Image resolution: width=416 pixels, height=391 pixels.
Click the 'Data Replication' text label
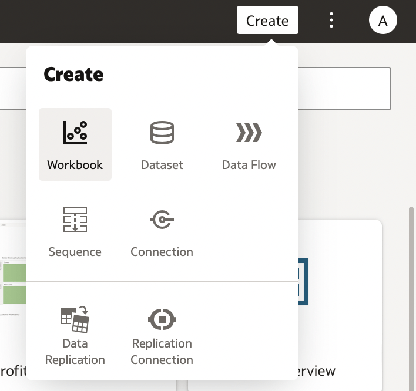pyautogui.click(x=75, y=352)
